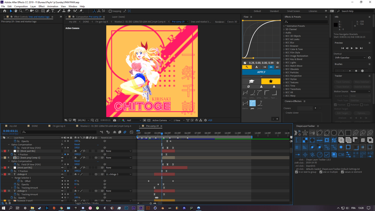The width and height of the screenshot is (375, 211).
Task: Switch to the DONE timeline tab
Action: coord(35,126)
